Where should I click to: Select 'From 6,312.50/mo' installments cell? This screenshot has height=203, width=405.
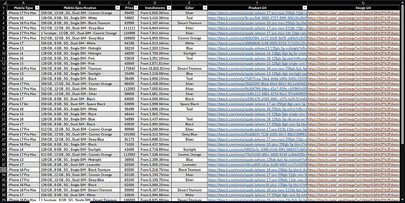click(x=155, y=134)
